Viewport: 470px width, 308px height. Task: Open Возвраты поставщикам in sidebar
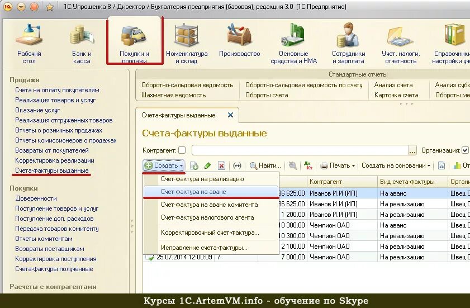49,249
